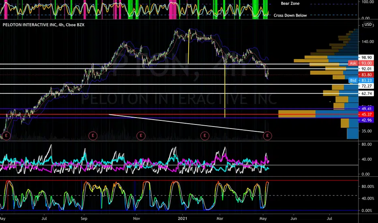This screenshot has width=378, height=223.
Task: Click the red 45.37 price label
Action: tap(366, 114)
